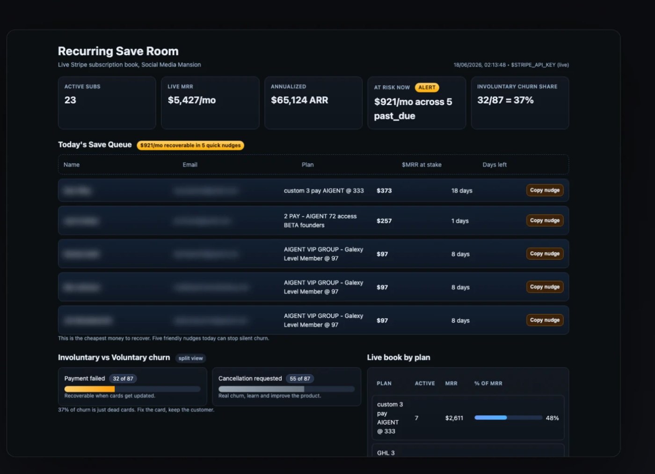
Task: Click the $921/mo across 5 past_due value
Action: 413,109
